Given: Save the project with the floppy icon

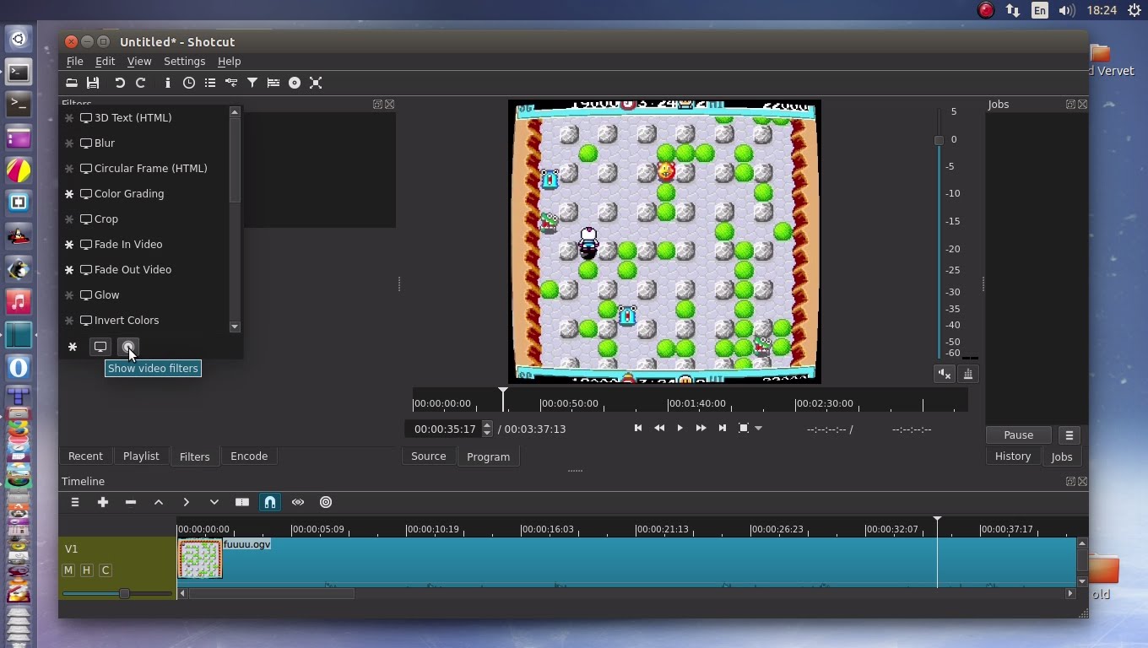Looking at the screenshot, I should coord(93,83).
